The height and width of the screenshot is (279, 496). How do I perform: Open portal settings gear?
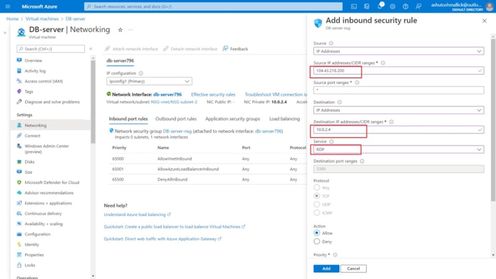392,6
